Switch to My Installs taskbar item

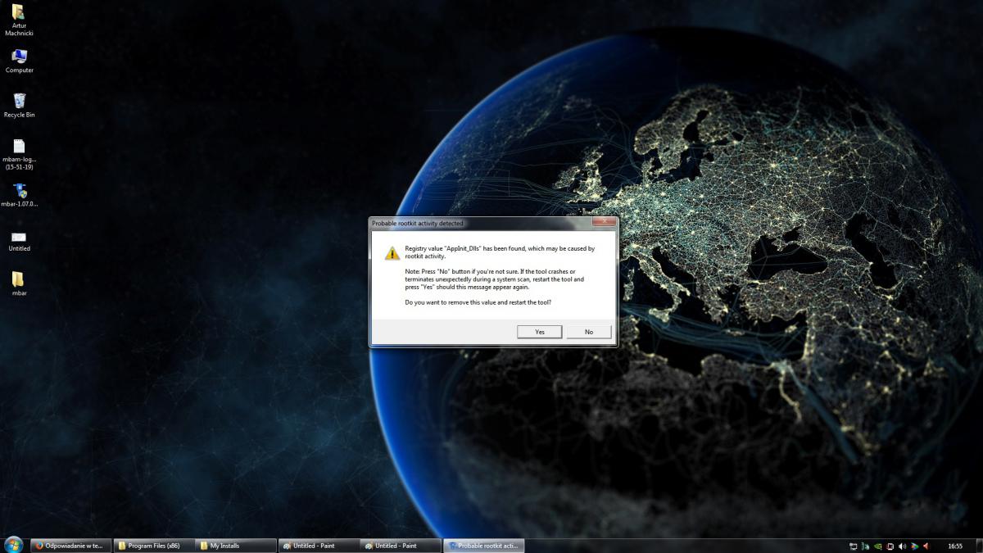[x=236, y=546]
